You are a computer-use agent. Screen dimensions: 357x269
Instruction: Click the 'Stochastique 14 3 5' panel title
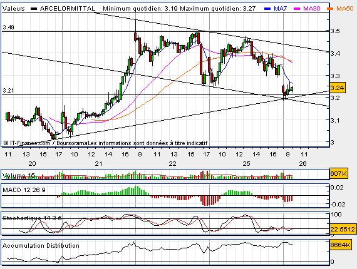[x=32, y=218]
